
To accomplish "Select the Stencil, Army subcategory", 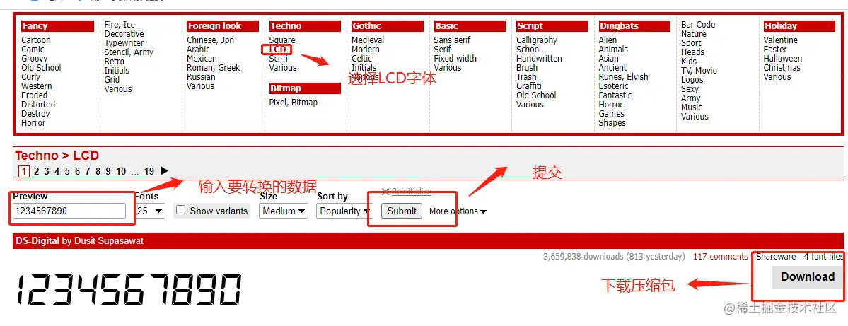I will (129, 52).
